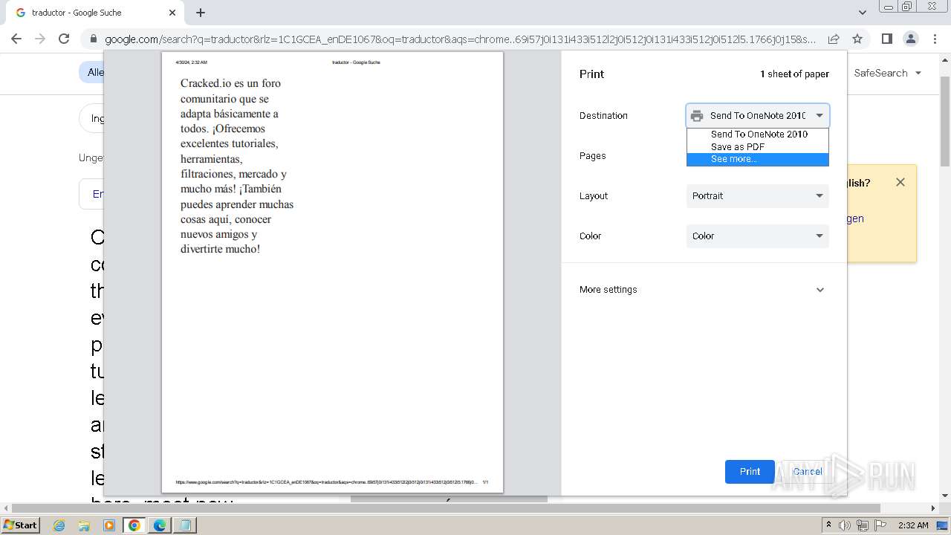Open File Explorer from taskbar
The height and width of the screenshot is (535, 951).
tap(84, 525)
